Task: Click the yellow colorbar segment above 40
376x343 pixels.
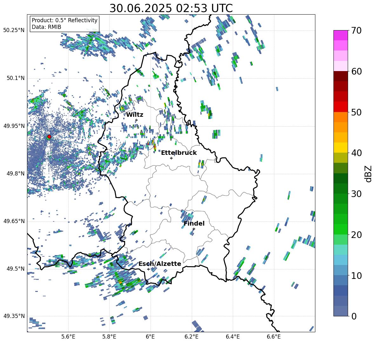Action: click(341, 148)
